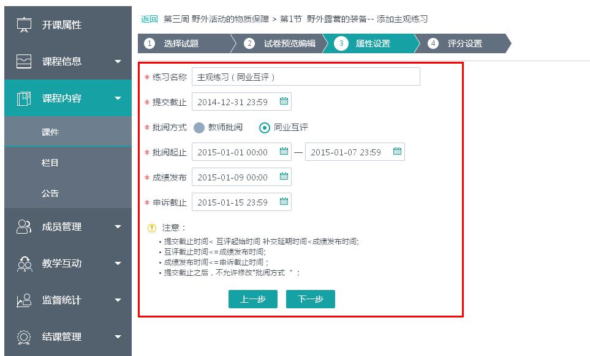This screenshot has height=356, width=590.
Task: Open calendar icon for 批阅 start date
Action: click(284, 152)
